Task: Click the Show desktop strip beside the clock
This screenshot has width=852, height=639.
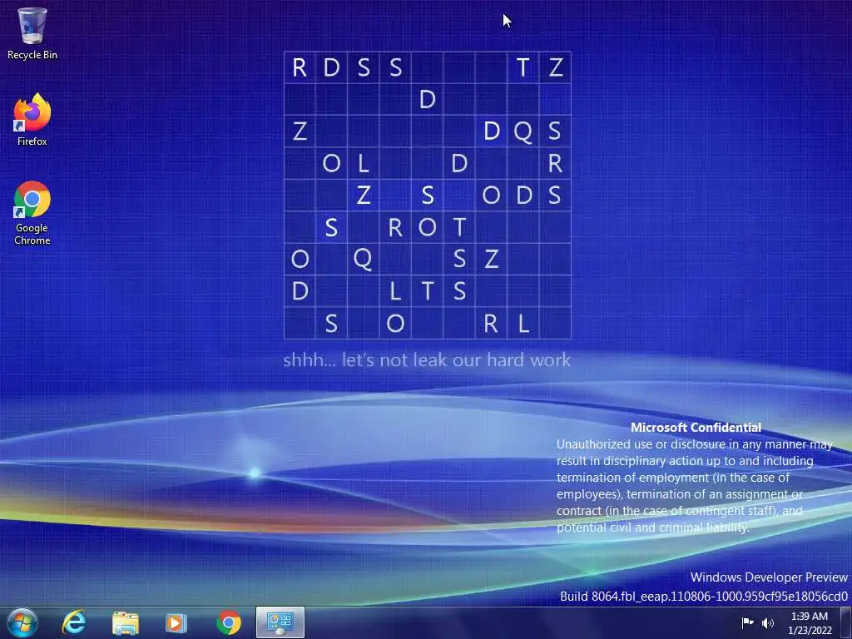Action: tap(846, 622)
